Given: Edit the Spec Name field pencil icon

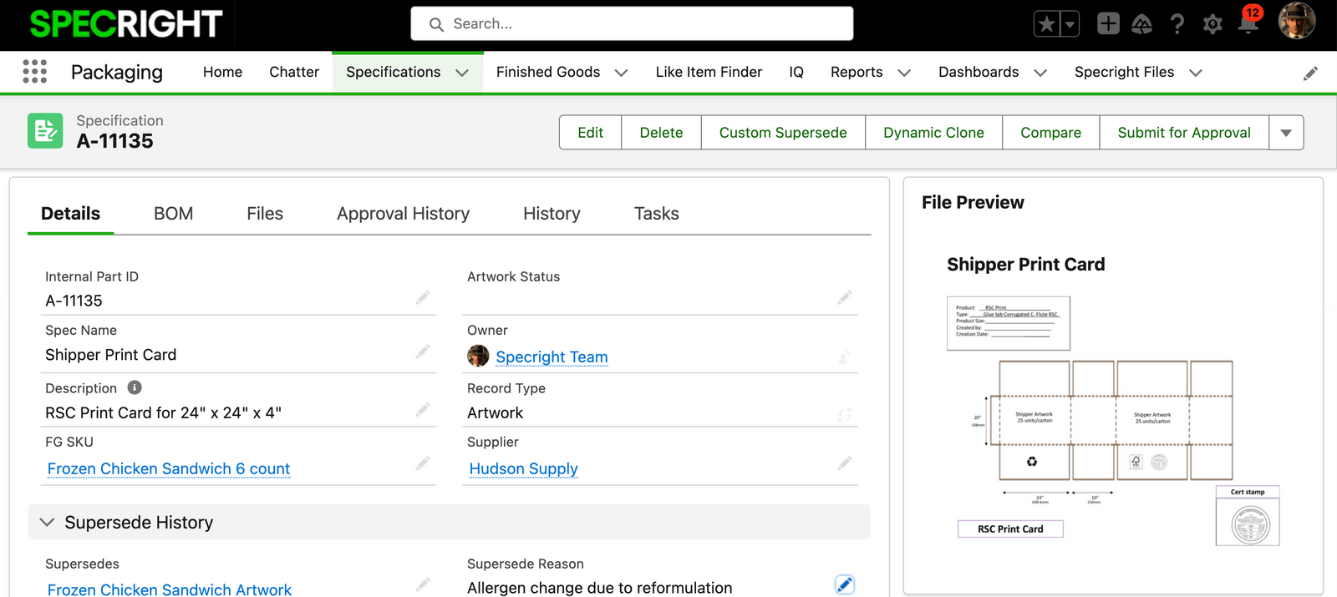Looking at the screenshot, I should pos(423,352).
